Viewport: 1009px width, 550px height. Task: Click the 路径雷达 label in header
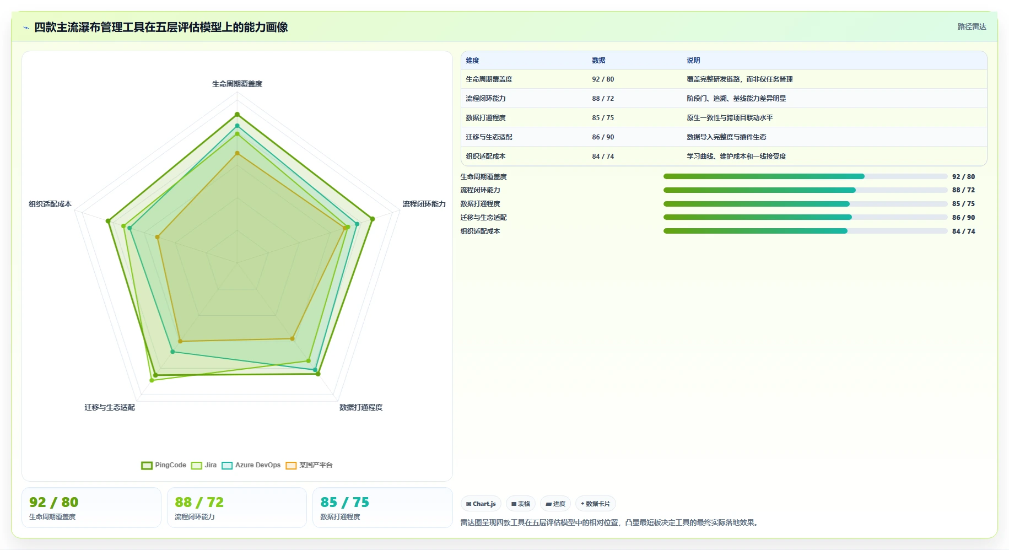pyautogui.click(x=972, y=26)
